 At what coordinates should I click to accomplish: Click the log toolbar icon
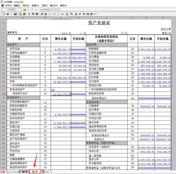click(88, 14)
